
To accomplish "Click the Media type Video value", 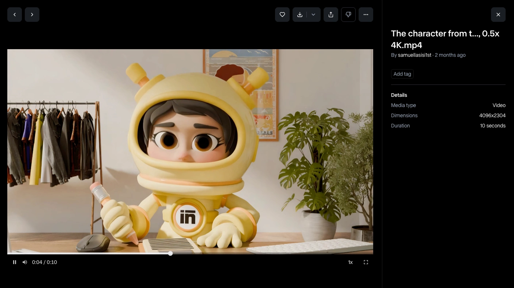I will (x=499, y=105).
